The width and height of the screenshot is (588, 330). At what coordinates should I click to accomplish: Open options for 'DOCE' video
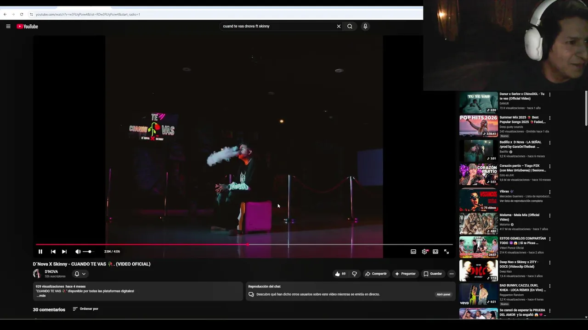[550, 263]
